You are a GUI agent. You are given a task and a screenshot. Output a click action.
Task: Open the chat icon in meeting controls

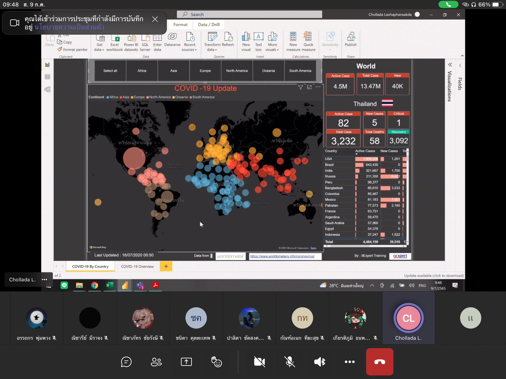click(x=126, y=362)
